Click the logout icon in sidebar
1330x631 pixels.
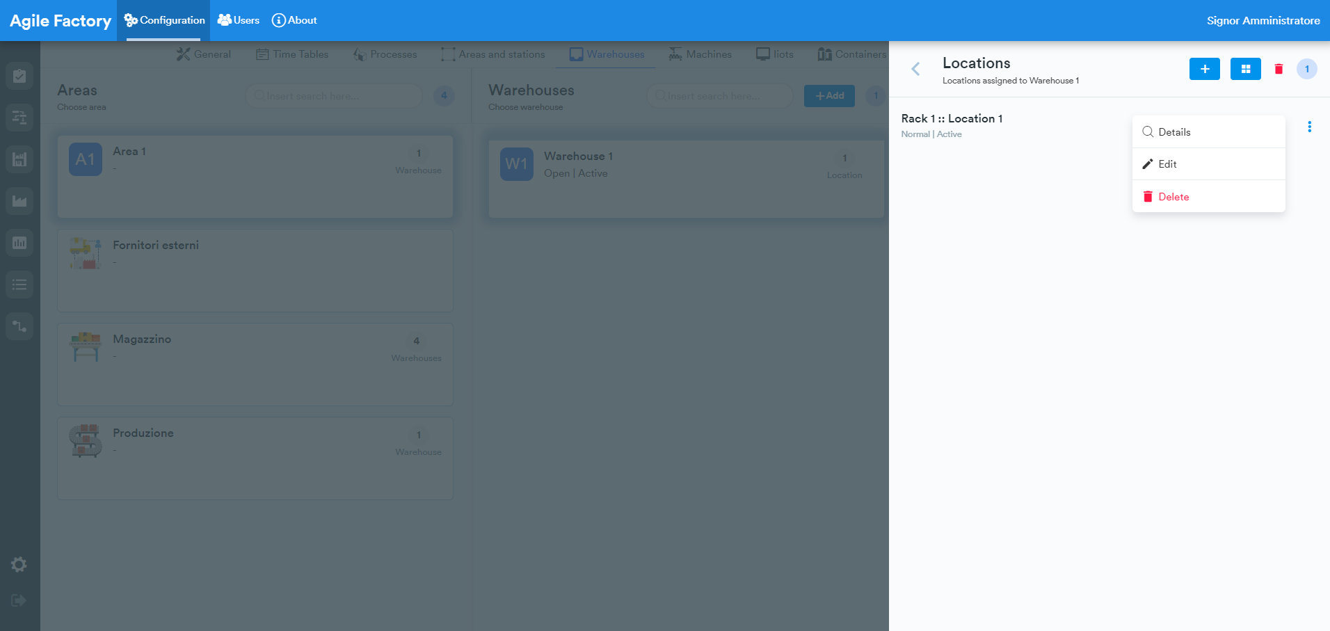[x=19, y=600]
